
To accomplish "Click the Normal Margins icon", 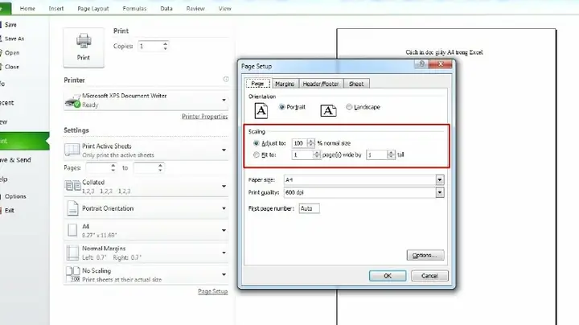I will click(72, 253).
